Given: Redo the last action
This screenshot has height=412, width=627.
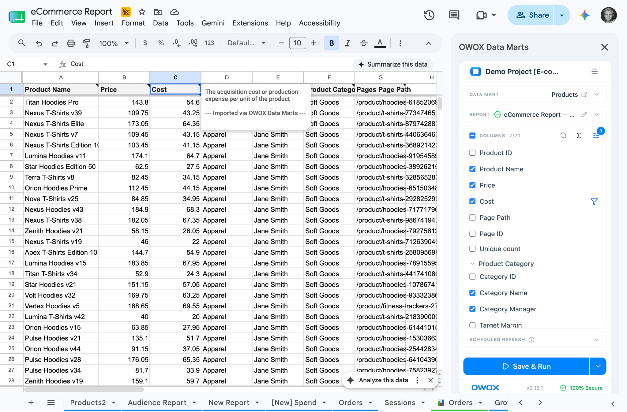Looking at the screenshot, I should pyautogui.click(x=54, y=43).
